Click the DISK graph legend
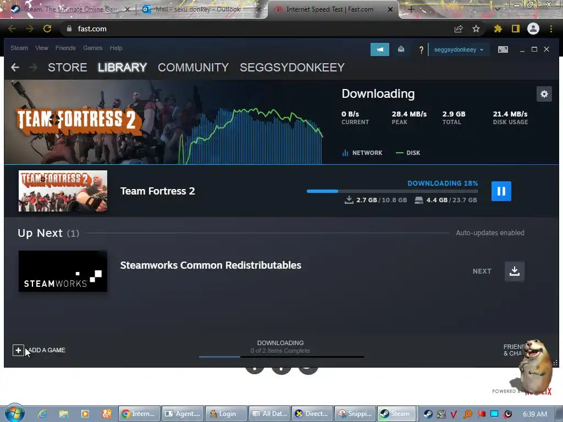Viewport: 563px width, 422px height. tap(408, 153)
